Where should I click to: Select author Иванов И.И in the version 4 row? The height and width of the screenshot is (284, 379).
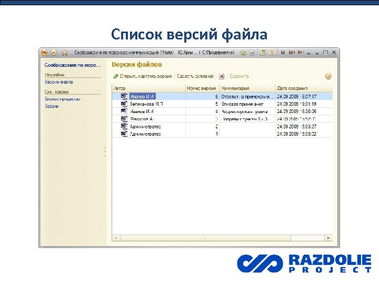coord(142,111)
